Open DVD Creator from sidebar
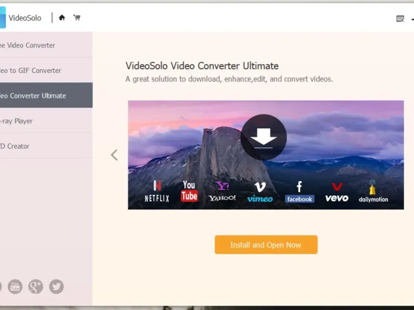 point(46,146)
